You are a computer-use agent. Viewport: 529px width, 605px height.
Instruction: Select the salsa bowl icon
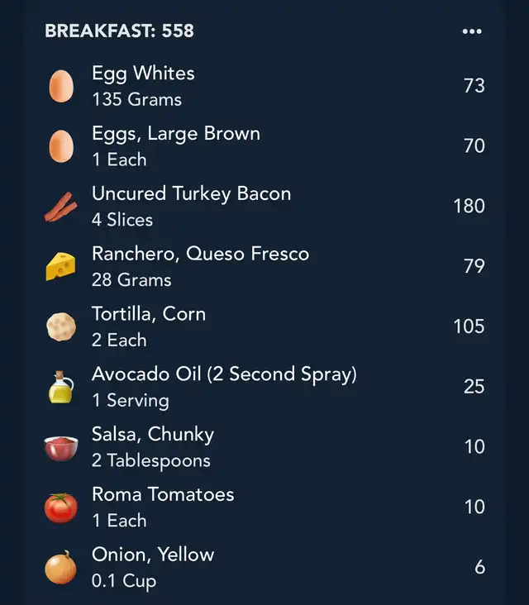click(x=61, y=448)
